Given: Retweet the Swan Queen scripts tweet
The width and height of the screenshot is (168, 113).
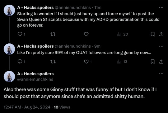Looking at the screenshot, I should (53, 34).
